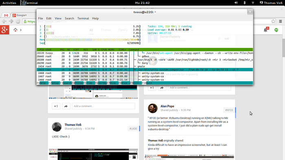Open the LXDE post screenshot thumbnail
This screenshot has width=285, height=160.
coord(93,154)
